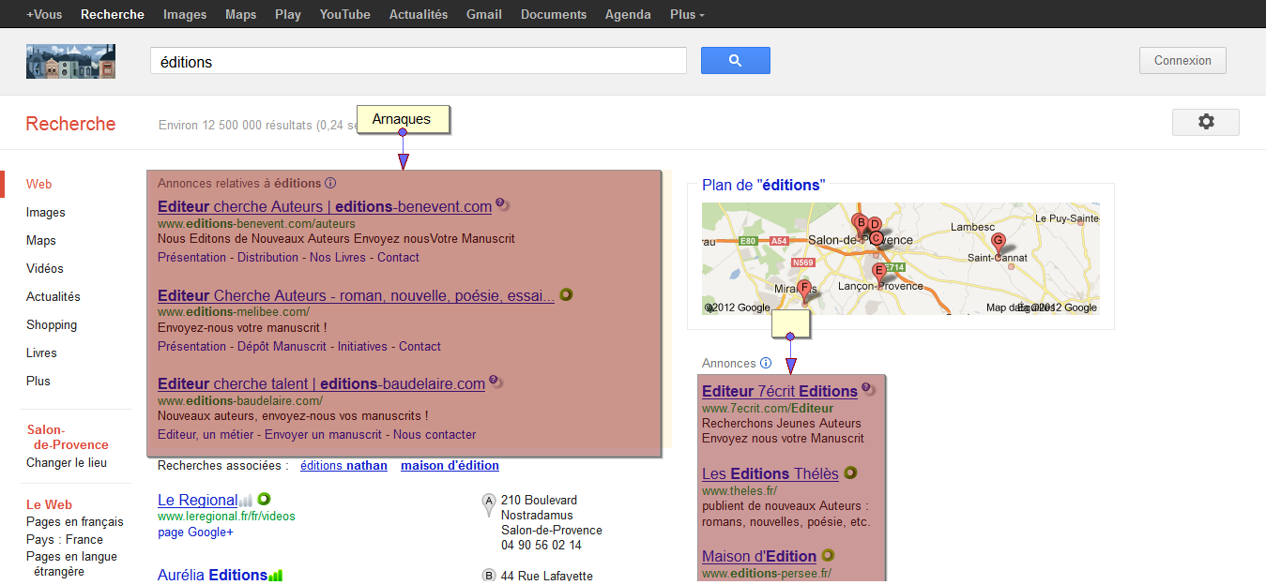Viewport: 1266px width, 585px height.
Task: Open "Editeur cherche Auteurs | editions-benevent.com" ad
Action: coord(325,206)
